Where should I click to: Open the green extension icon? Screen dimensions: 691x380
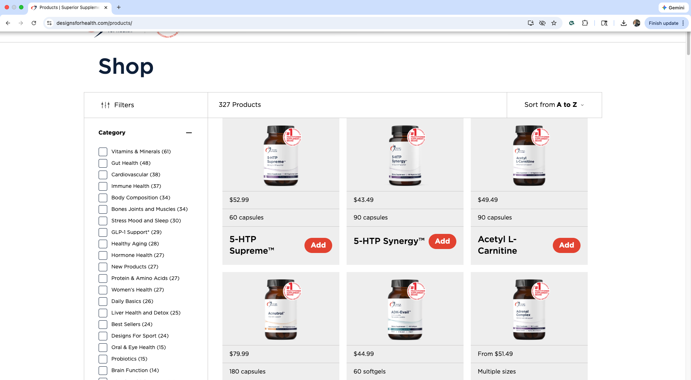click(572, 23)
